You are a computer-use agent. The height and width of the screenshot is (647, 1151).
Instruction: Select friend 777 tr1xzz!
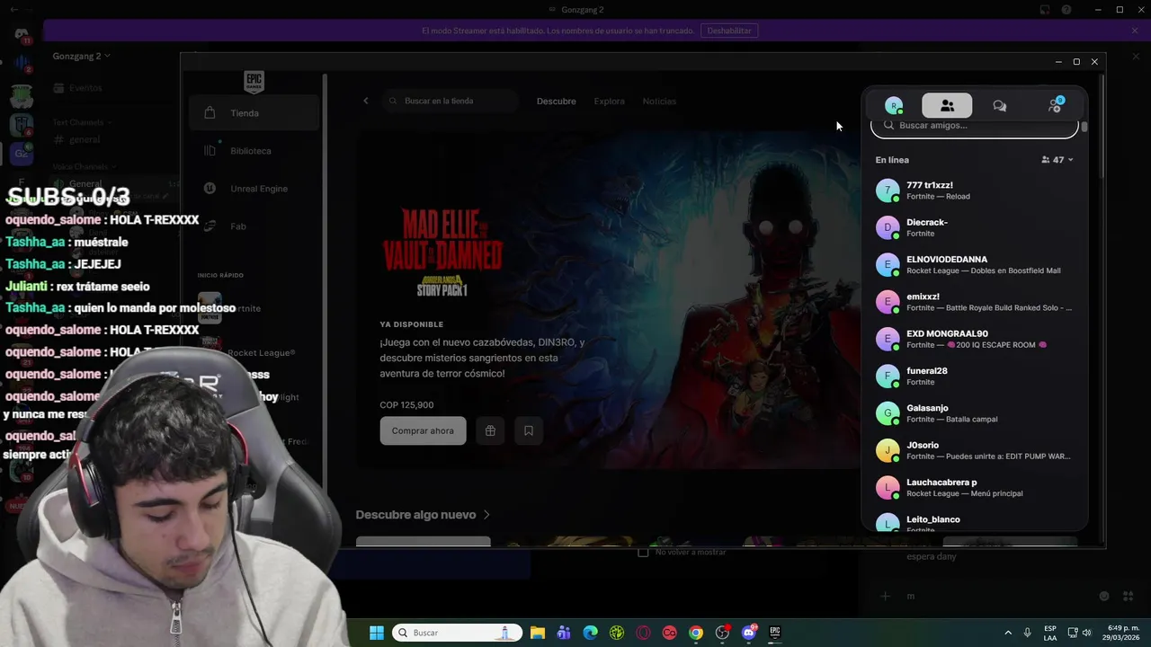pyautogui.click(x=975, y=191)
